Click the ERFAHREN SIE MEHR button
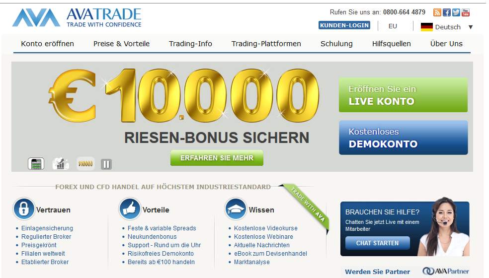This screenshot has width=489, height=278. pyautogui.click(x=217, y=158)
